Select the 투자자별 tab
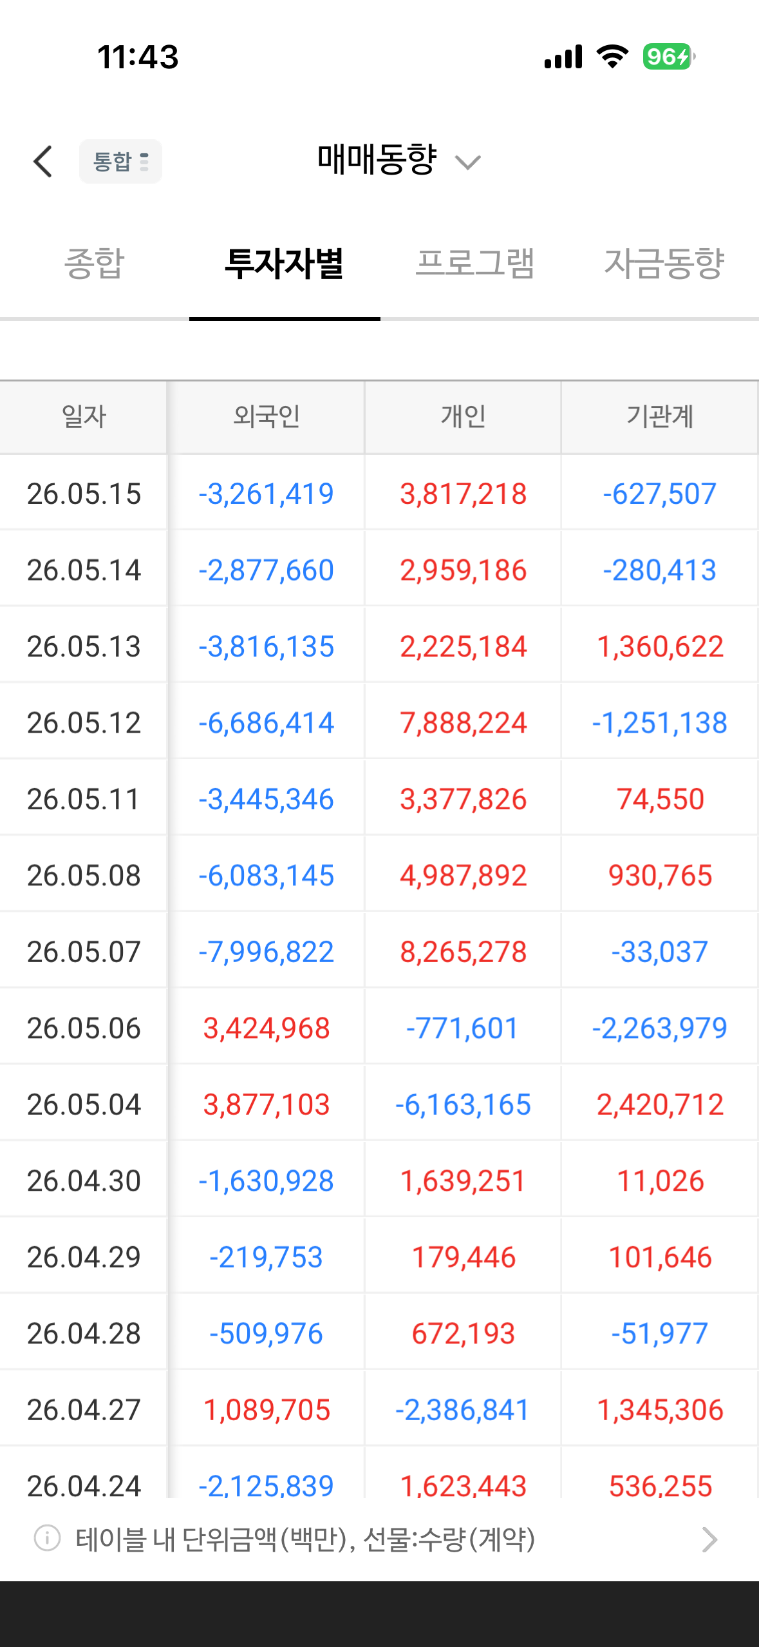Screen dimensions: 759x1647 [284, 264]
